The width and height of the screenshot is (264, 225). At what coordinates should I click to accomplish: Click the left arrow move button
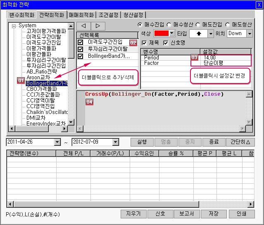pos(83,26)
